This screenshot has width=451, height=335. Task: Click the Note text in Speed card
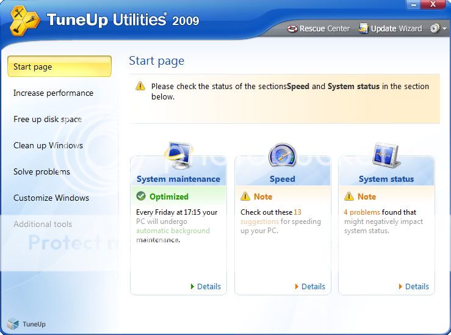[x=263, y=196]
